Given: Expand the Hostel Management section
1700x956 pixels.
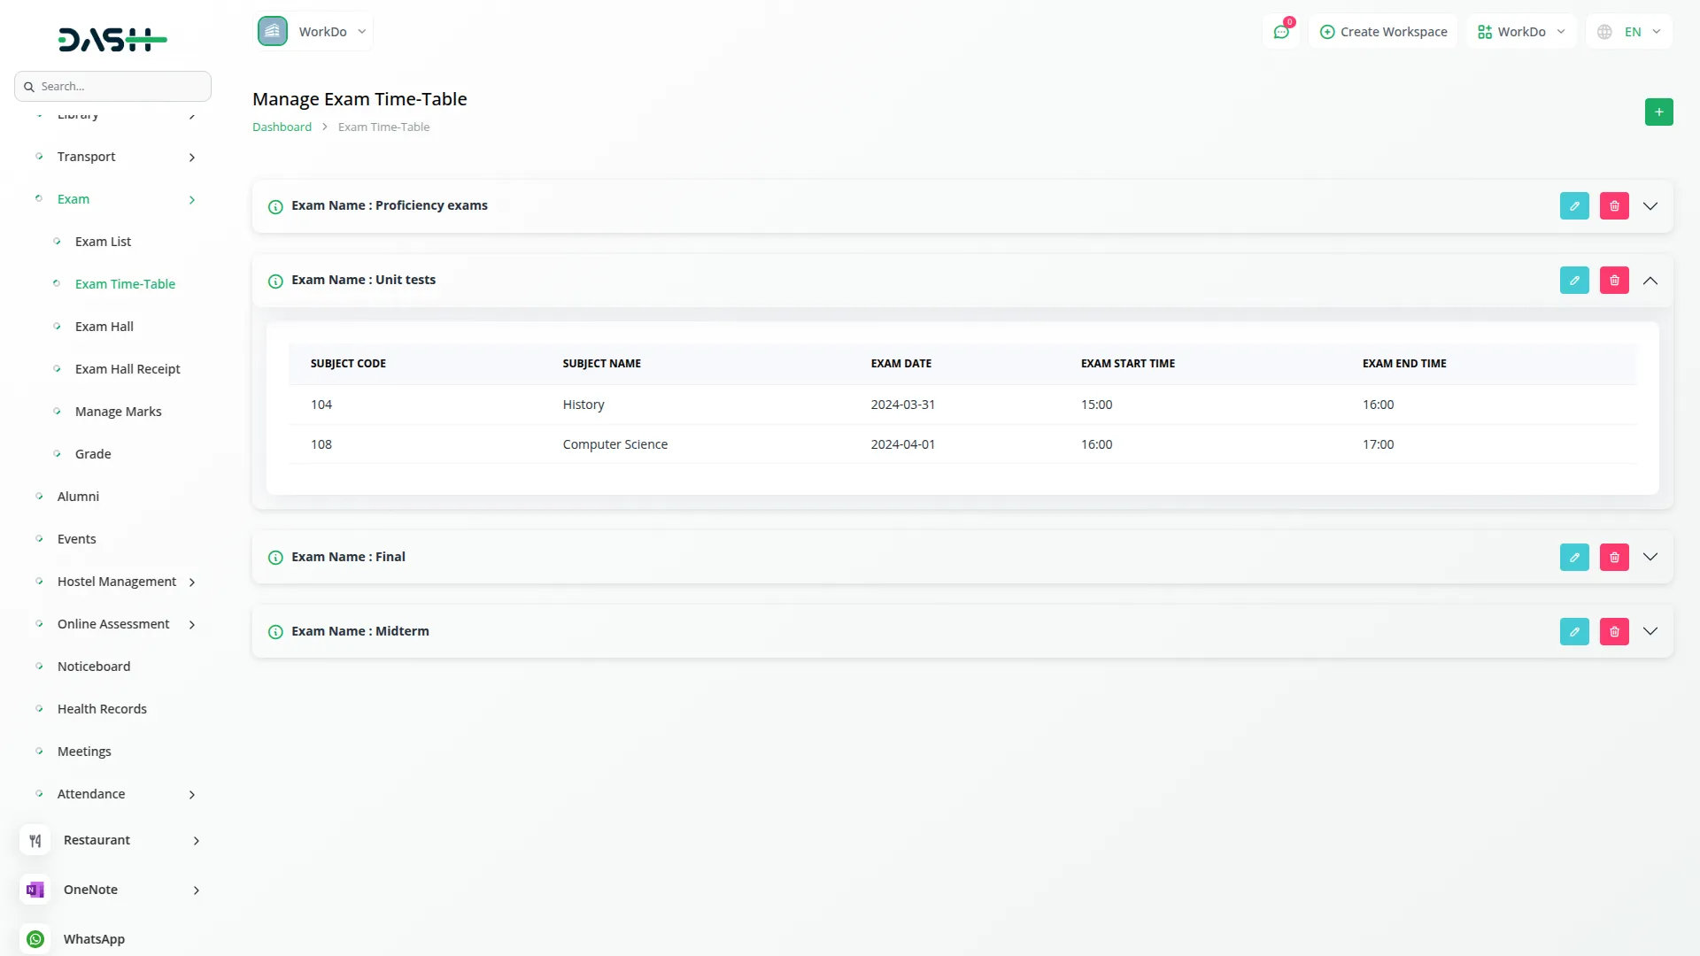Looking at the screenshot, I should coord(117,582).
